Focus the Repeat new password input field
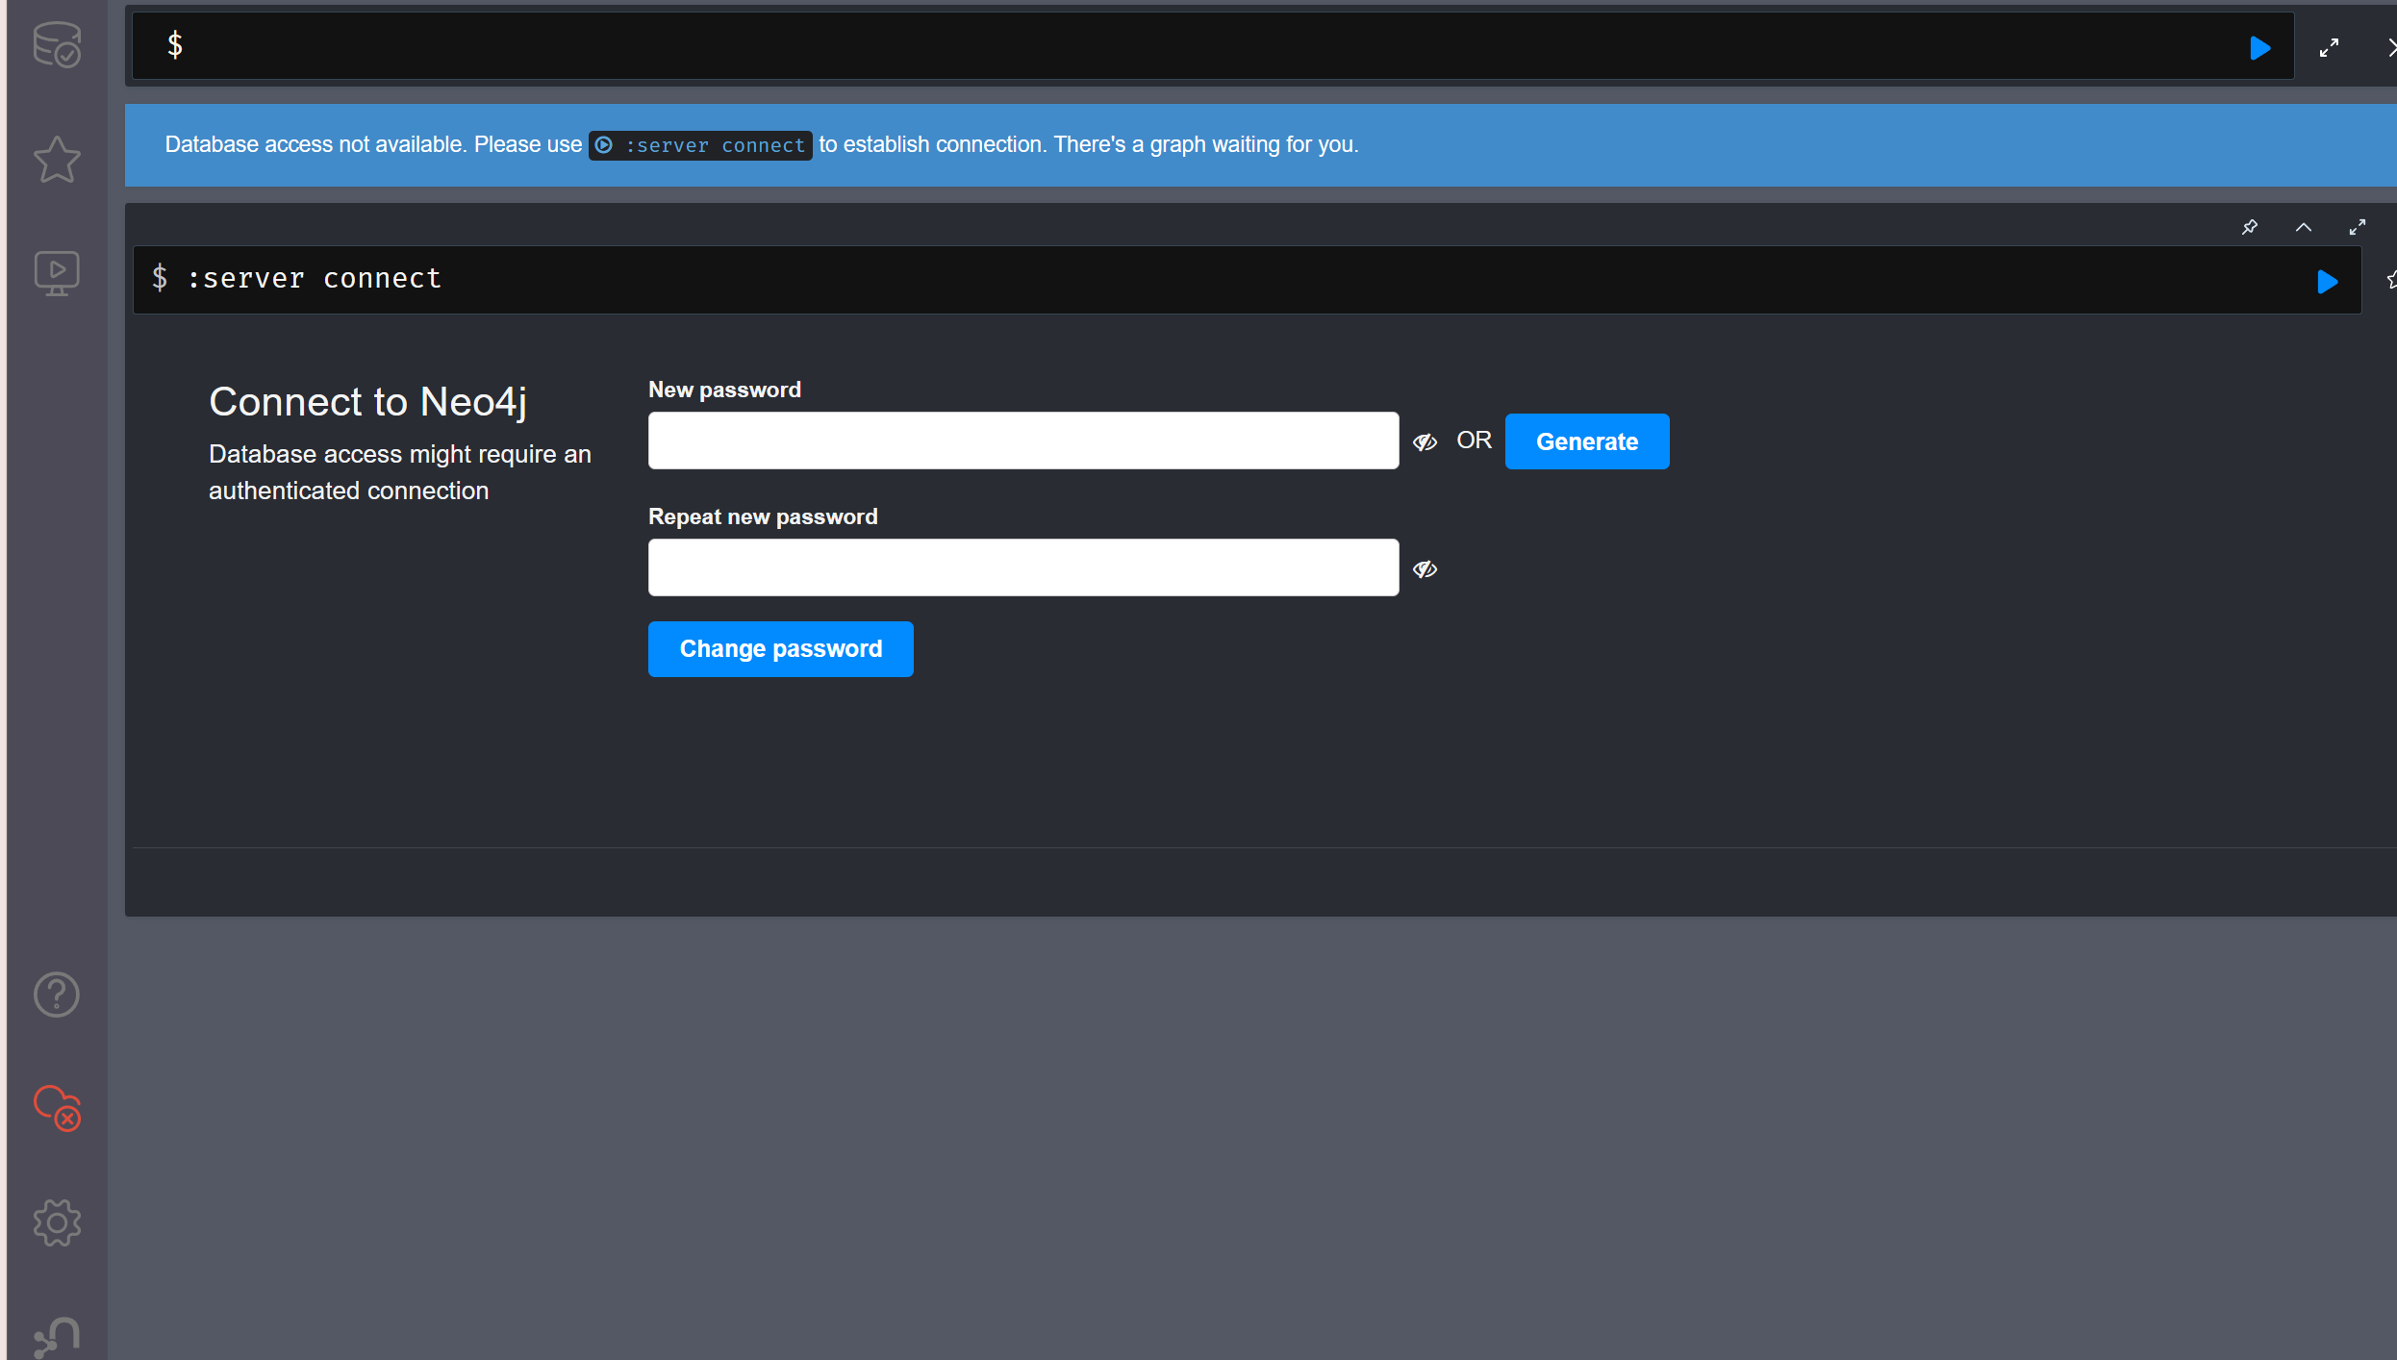Viewport: 2397px width, 1360px height. coord(1022,567)
